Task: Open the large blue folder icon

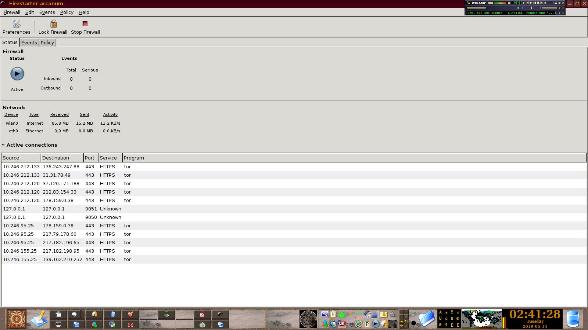Action: (x=427, y=319)
